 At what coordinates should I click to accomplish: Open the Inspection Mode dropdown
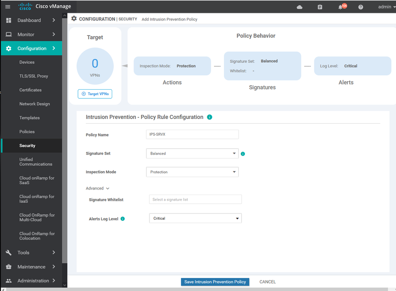click(x=192, y=172)
